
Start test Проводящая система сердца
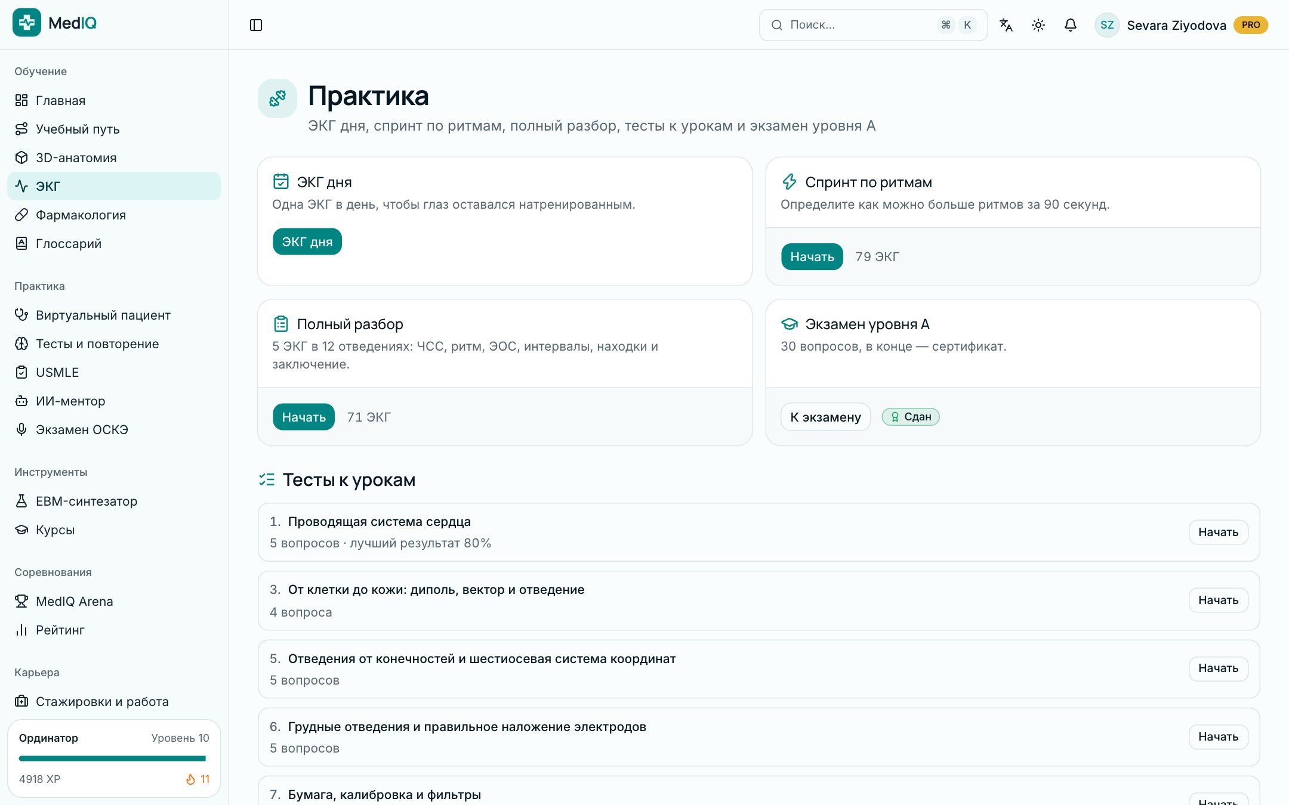(x=1218, y=532)
